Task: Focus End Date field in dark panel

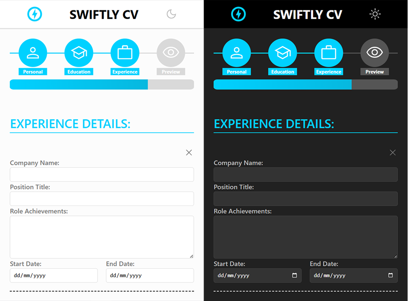Action: pyautogui.click(x=354, y=276)
